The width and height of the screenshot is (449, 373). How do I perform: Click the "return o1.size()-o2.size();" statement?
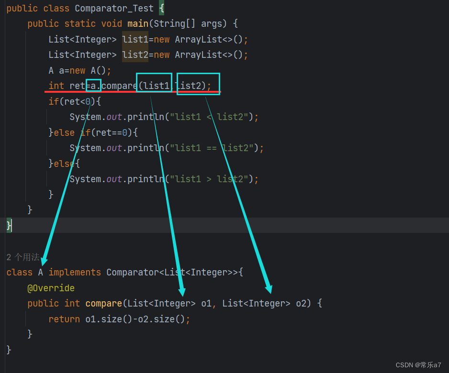point(119,319)
